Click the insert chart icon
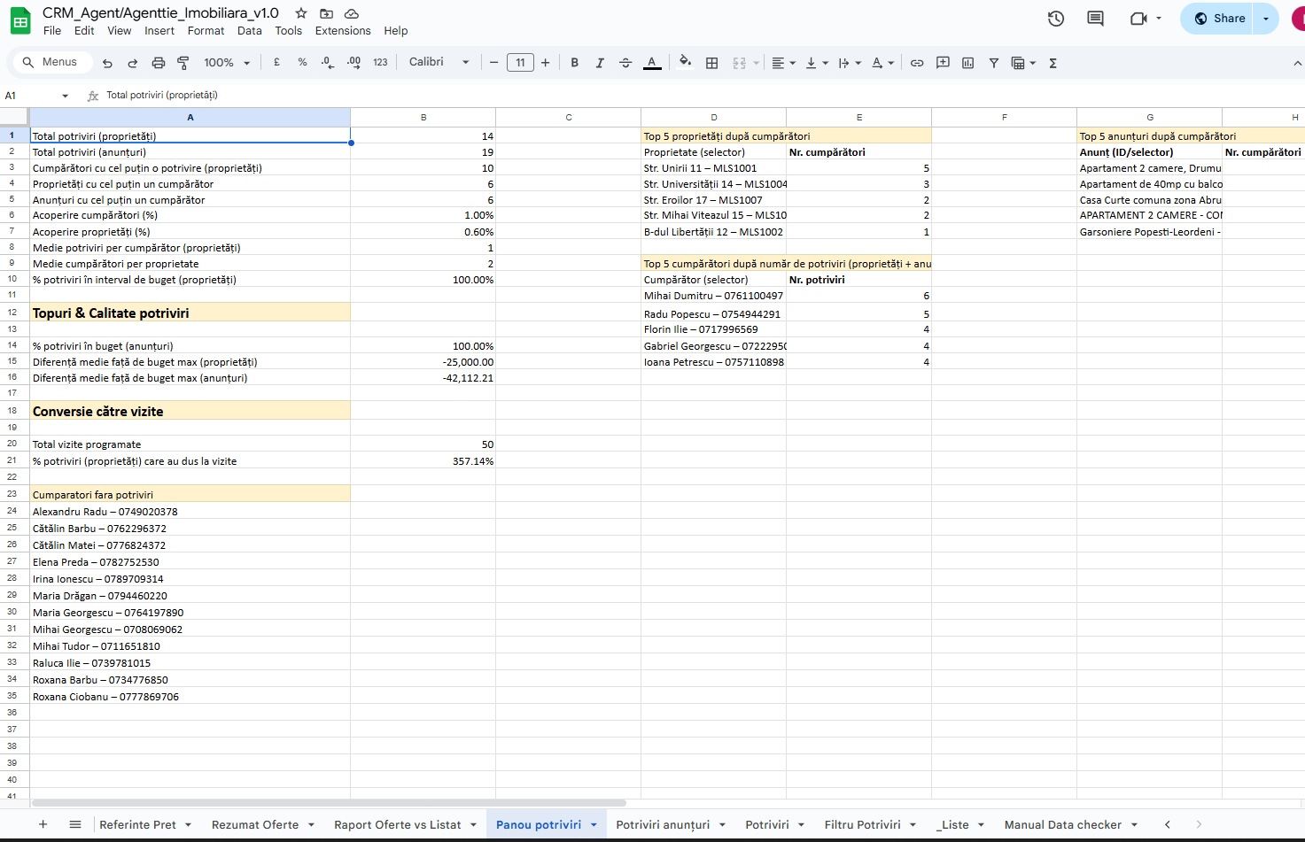The height and width of the screenshot is (842, 1305). point(967,63)
